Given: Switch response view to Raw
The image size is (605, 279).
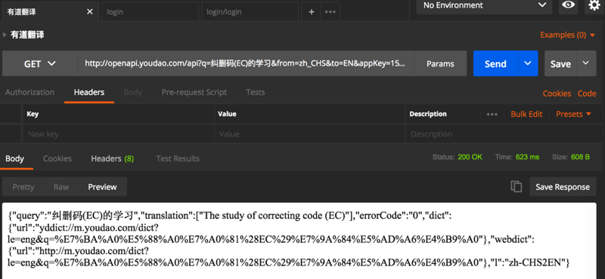Looking at the screenshot, I should tap(61, 187).
